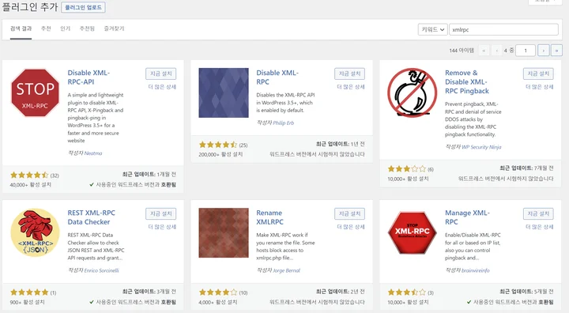Go to next page of results
569x313 pixels.
pyautogui.click(x=543, y=51)
